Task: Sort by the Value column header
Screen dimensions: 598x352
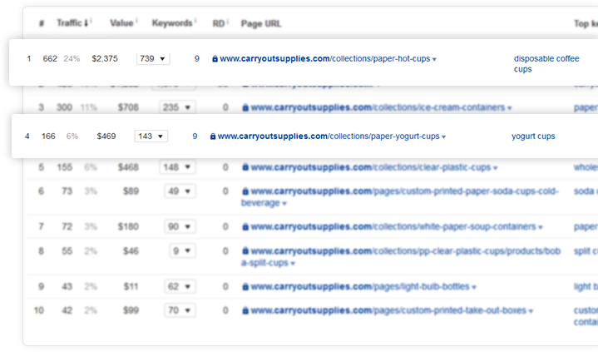Action: click(121, 23)
